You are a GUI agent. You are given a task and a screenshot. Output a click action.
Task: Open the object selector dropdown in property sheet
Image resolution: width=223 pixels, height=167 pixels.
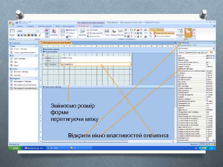point(213,49)
